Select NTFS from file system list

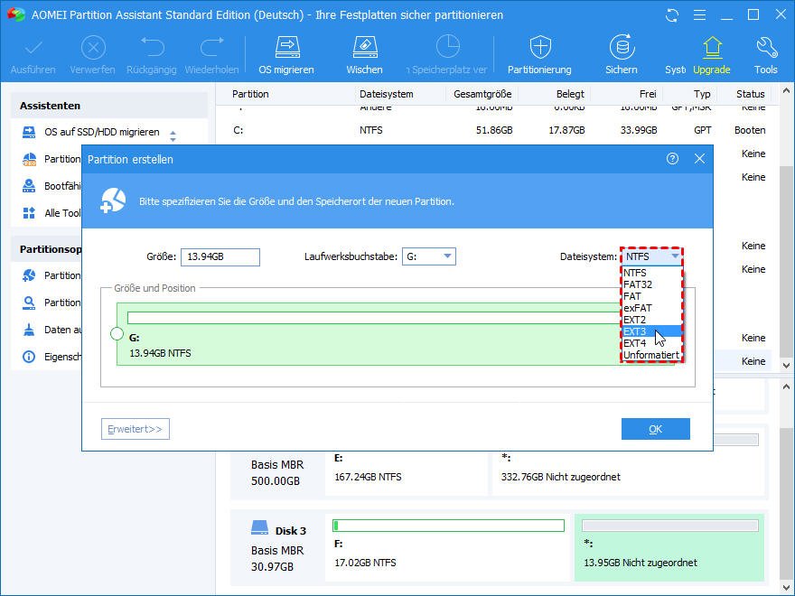click(x=652, y=273)
